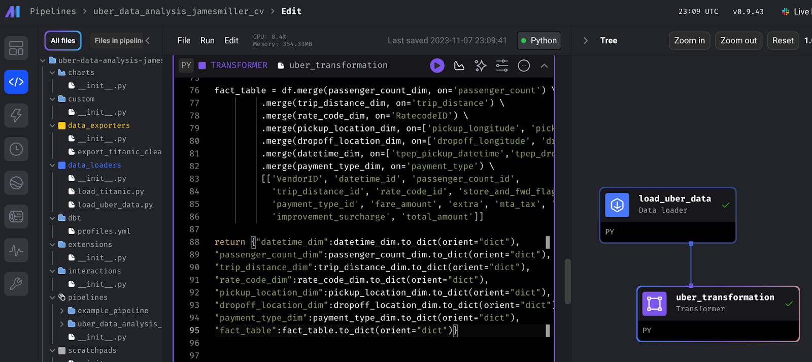Select the load_uber_data node in tree
The width and height of the screenshot is (812, 362).
click(667, 205)
